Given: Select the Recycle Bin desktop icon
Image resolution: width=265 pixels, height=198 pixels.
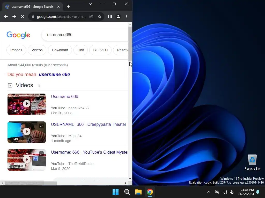Looking at the screenshot, I should click(x=252, y=162).
